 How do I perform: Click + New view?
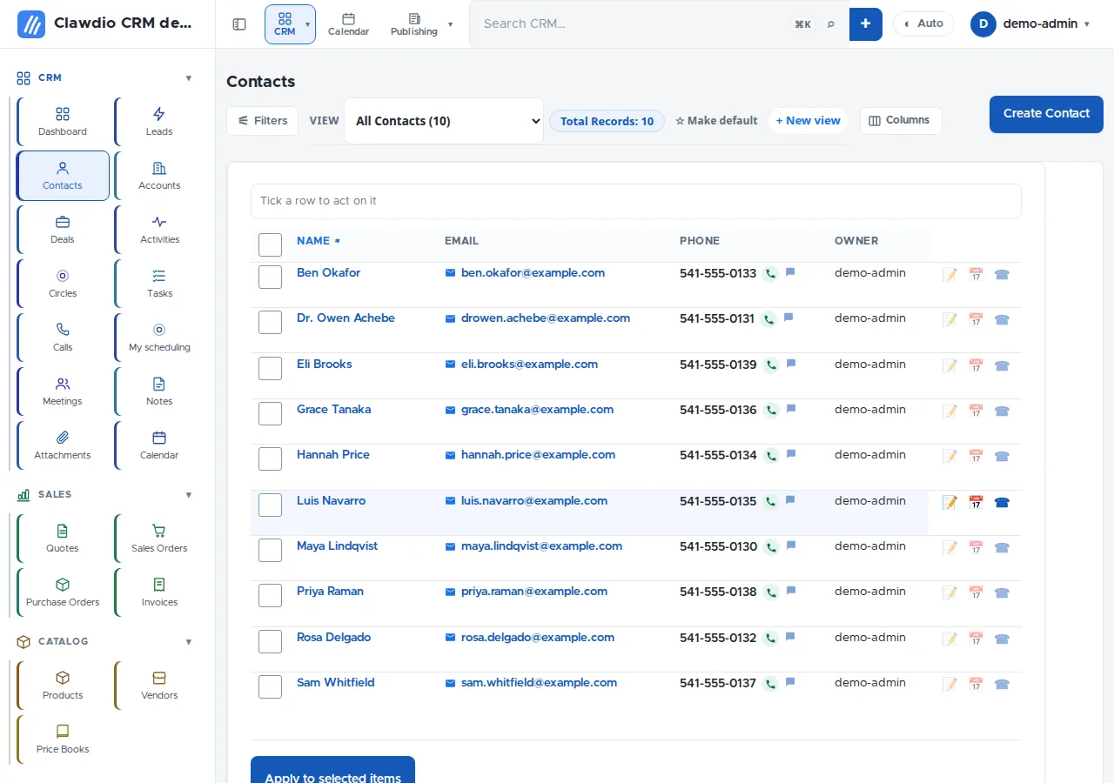point(809,121)
